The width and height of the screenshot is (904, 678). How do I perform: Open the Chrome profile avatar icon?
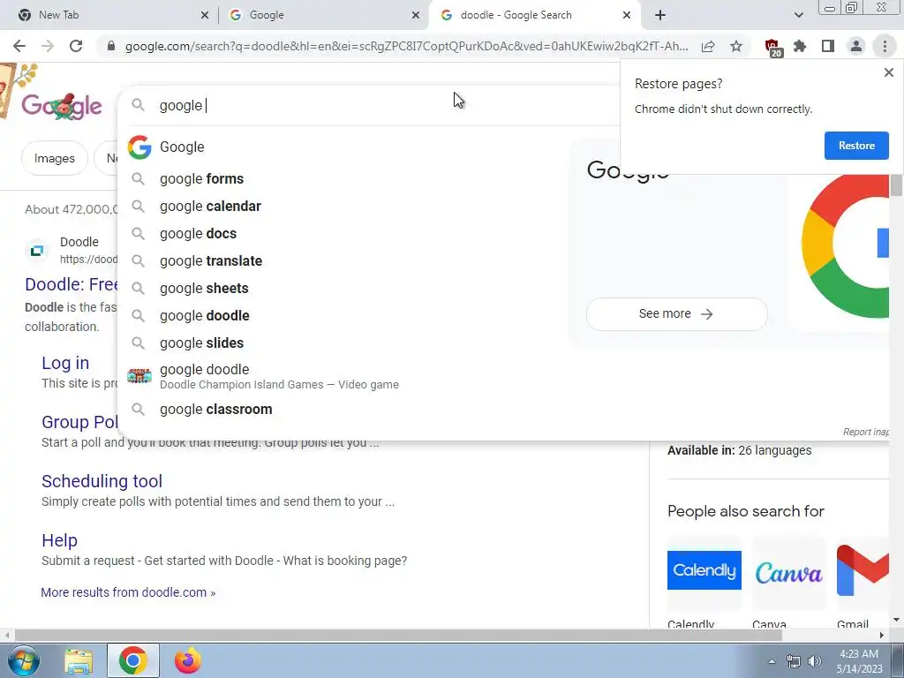coord(856,46)
